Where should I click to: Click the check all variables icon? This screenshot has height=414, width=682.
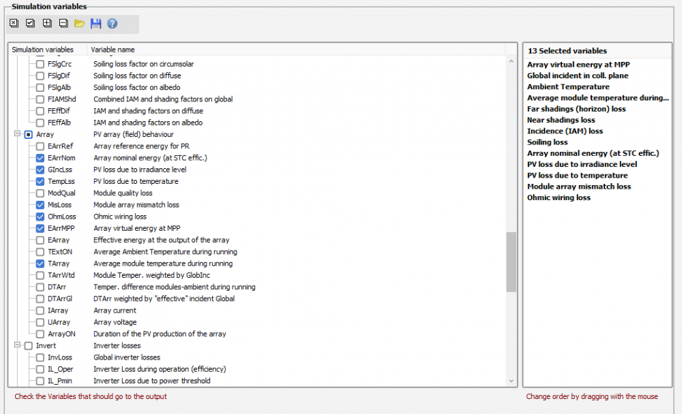click(31, 23)
